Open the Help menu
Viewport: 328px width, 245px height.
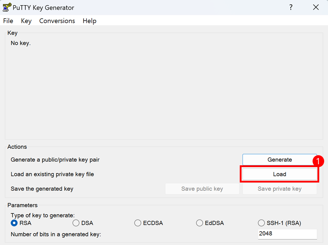90,21
